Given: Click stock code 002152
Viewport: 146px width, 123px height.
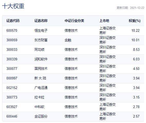Looking at the screenshot, I should click(x=12, y=88).
